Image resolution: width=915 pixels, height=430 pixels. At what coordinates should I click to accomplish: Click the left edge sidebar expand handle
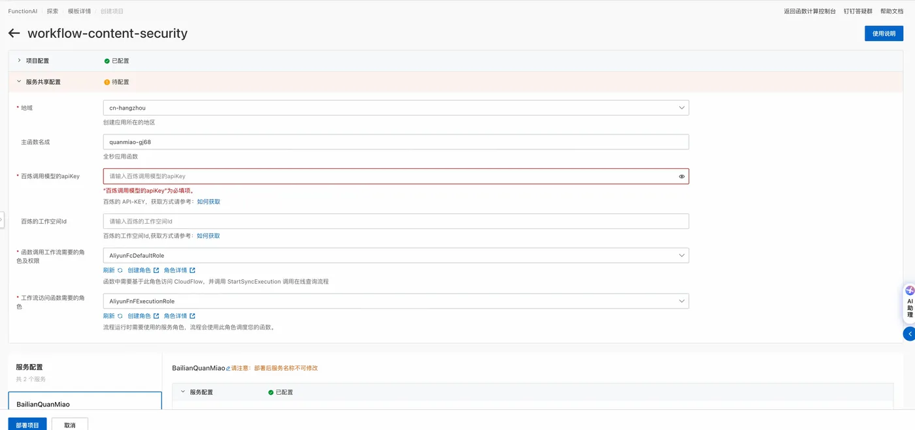point(2,220)
